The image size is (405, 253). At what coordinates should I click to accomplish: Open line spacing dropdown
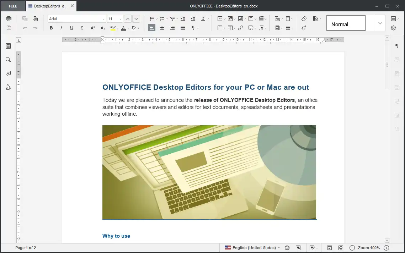[208, 19]
